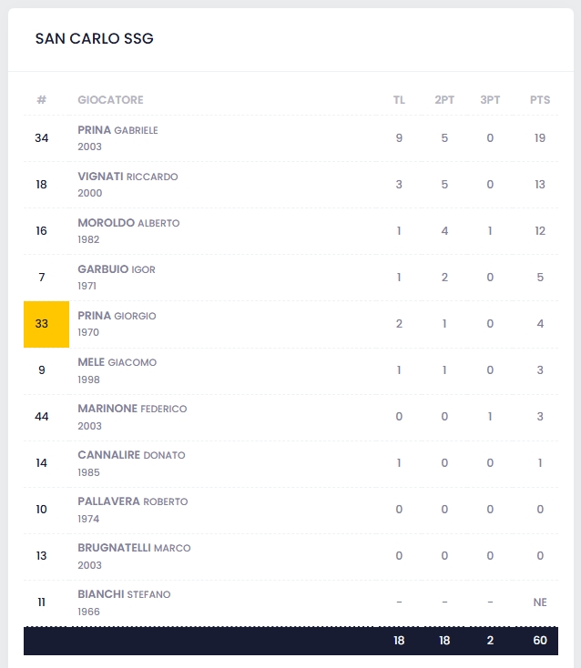Open Bianchi Stefano player entry

click(124, 594)
